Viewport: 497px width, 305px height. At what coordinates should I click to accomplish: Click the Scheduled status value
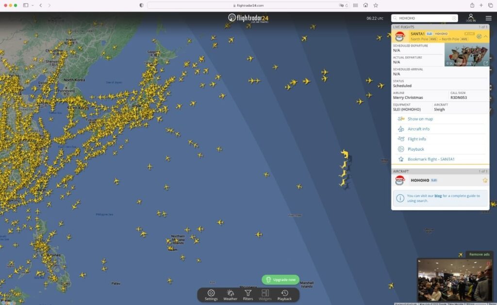point(402,86)
